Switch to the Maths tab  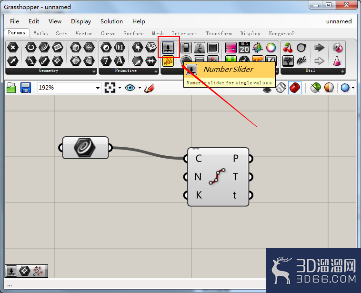click(41, 34)
